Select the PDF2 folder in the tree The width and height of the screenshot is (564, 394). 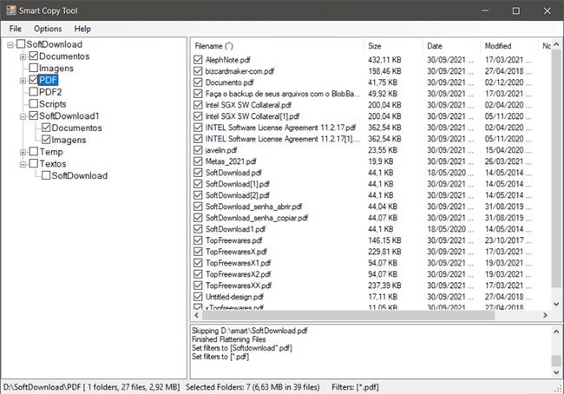pyautogui.click(x=50, y=92)
